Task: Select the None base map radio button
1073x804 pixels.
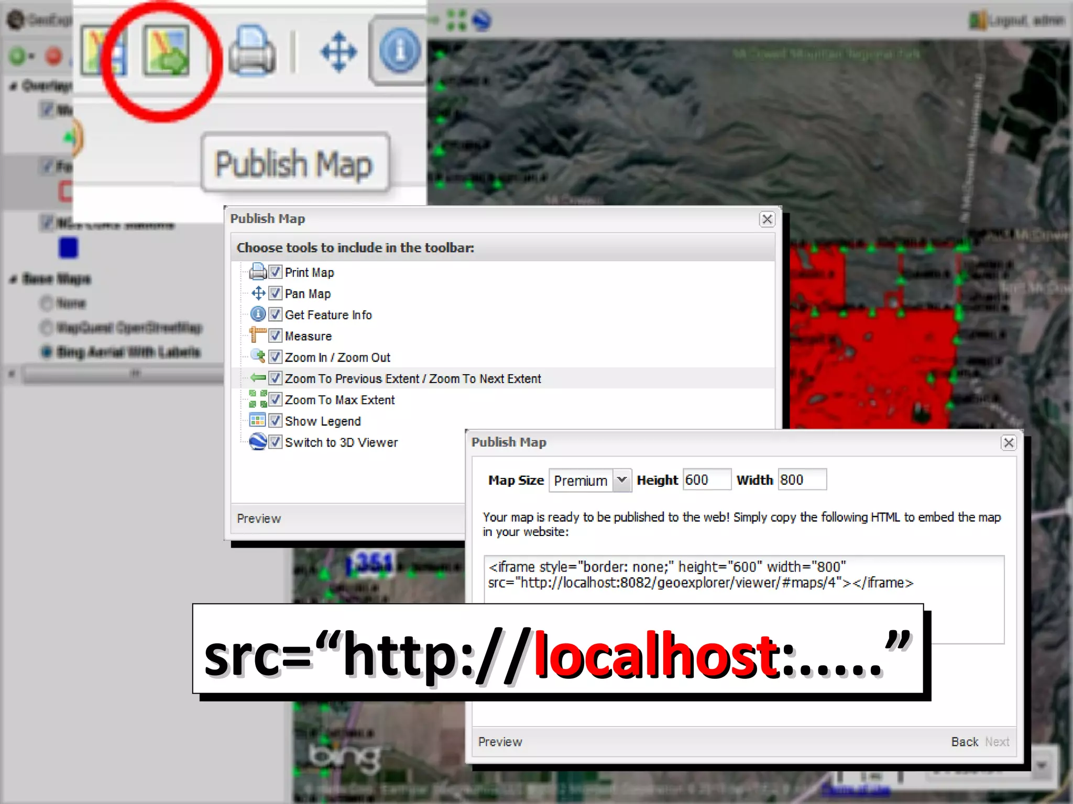Action: coord(47,303)
